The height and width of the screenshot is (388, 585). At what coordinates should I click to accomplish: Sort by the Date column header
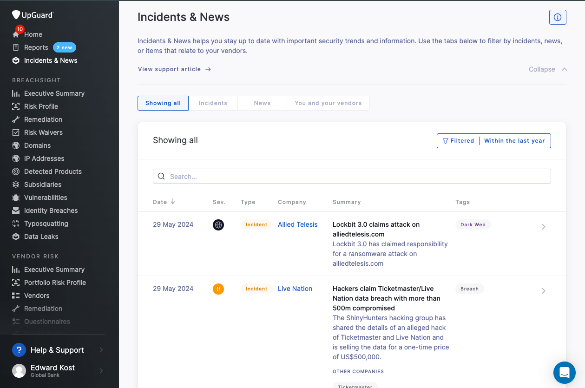pos(164,202)
